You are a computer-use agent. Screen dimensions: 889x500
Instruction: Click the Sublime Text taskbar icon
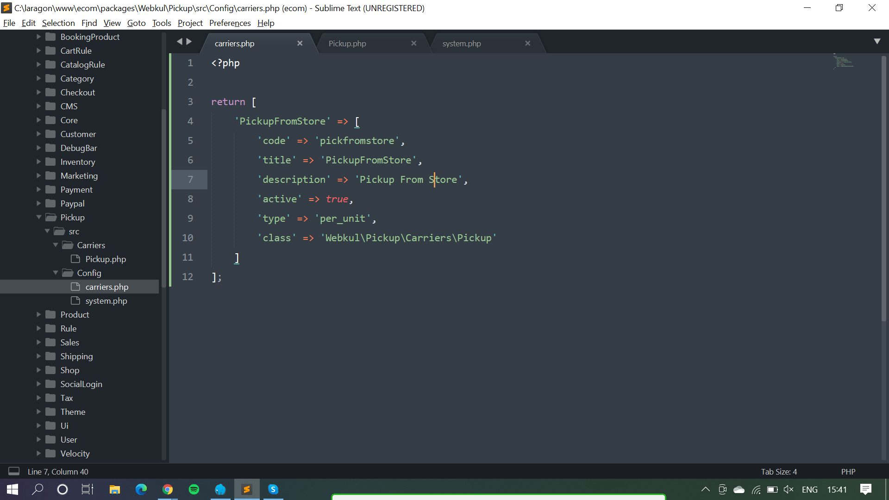click(x=247, y=489)
